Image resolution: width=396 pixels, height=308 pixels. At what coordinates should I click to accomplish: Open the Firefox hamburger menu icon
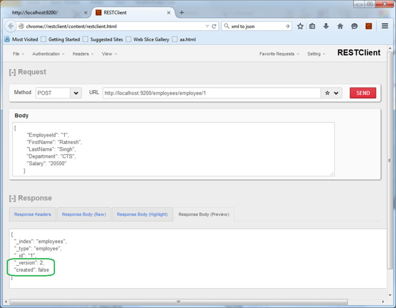coord(384,27)
